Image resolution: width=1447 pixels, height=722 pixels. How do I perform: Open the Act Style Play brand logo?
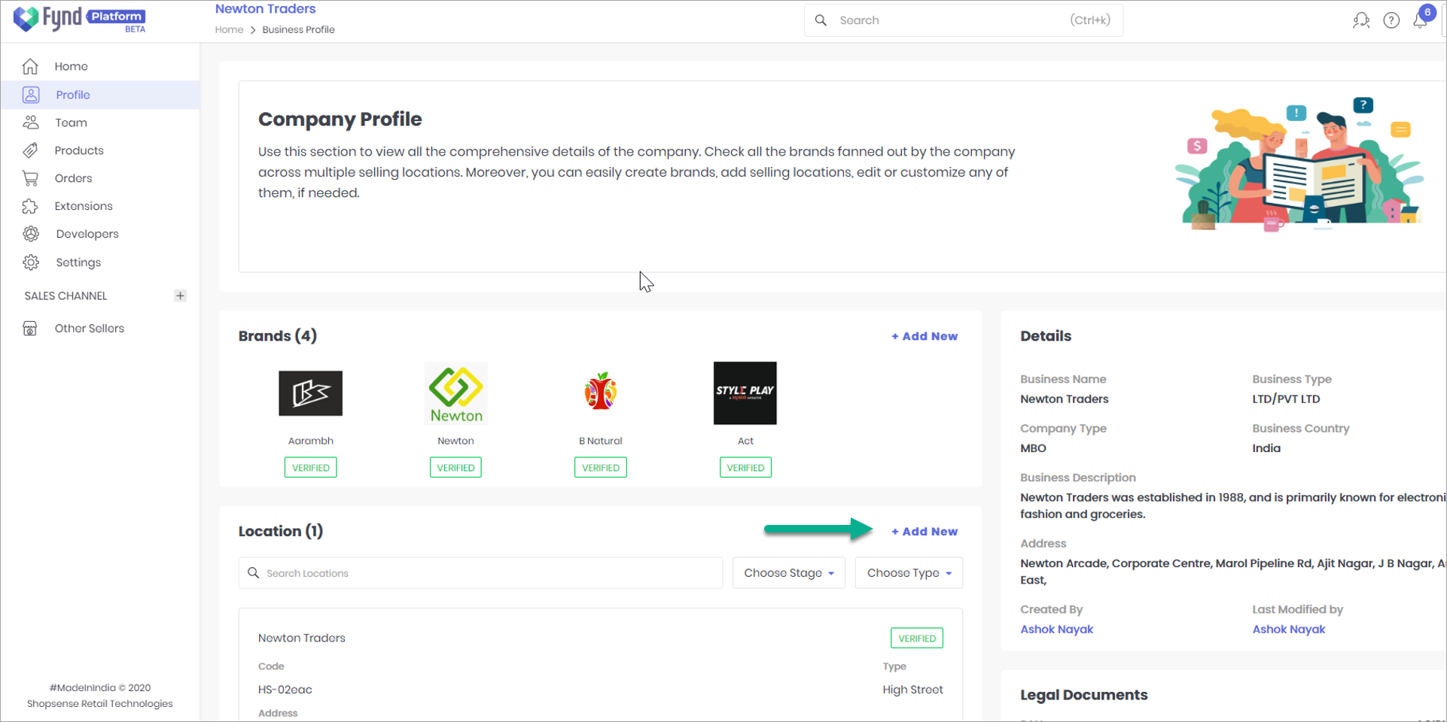[x=745, y=393]
